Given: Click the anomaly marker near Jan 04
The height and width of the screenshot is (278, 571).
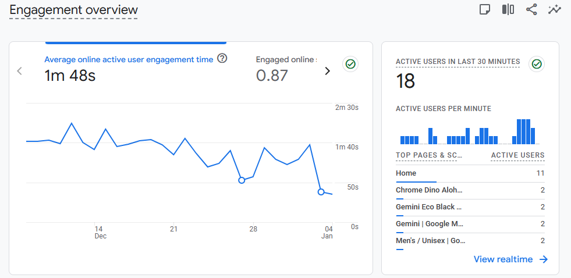Looking at the screenshot, I should point(321,191).
